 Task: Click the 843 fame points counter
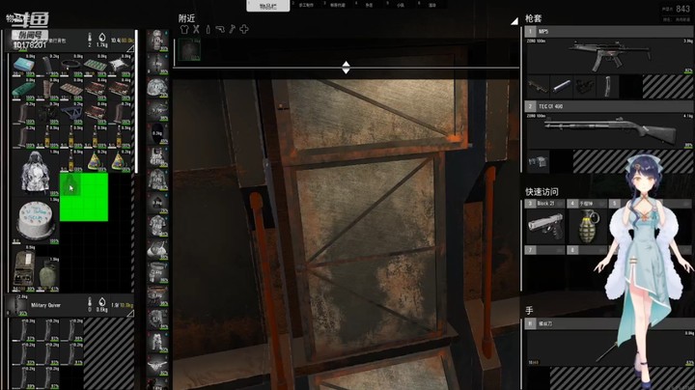click(x=682, y=9)
